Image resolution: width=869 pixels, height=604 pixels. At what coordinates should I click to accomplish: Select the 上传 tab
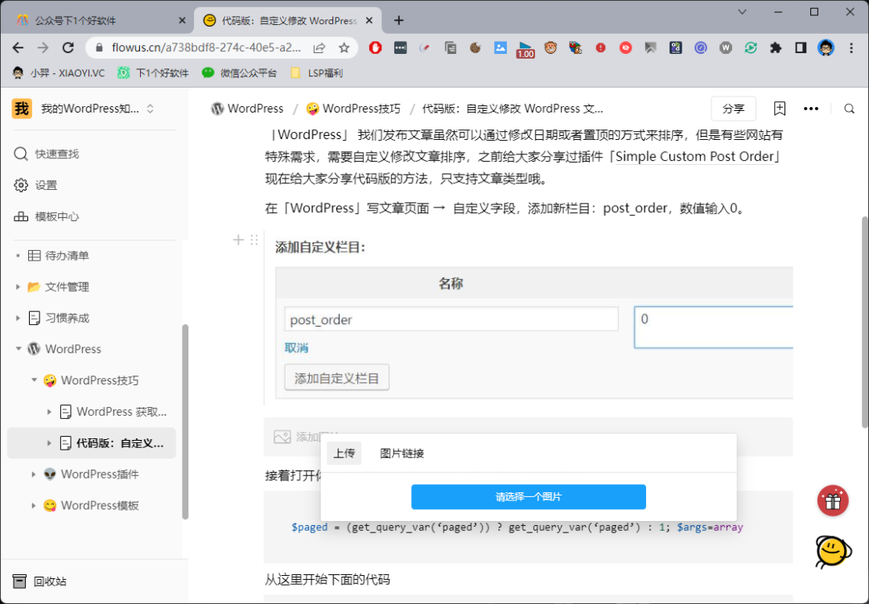pos(344,454)
